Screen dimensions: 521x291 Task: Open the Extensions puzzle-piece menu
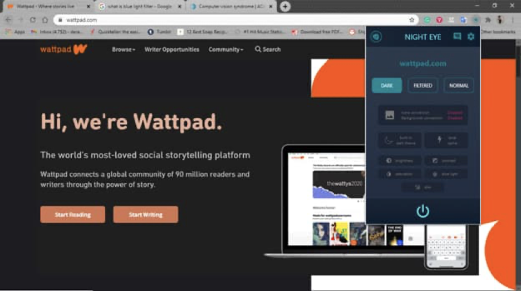click(488, 20)
